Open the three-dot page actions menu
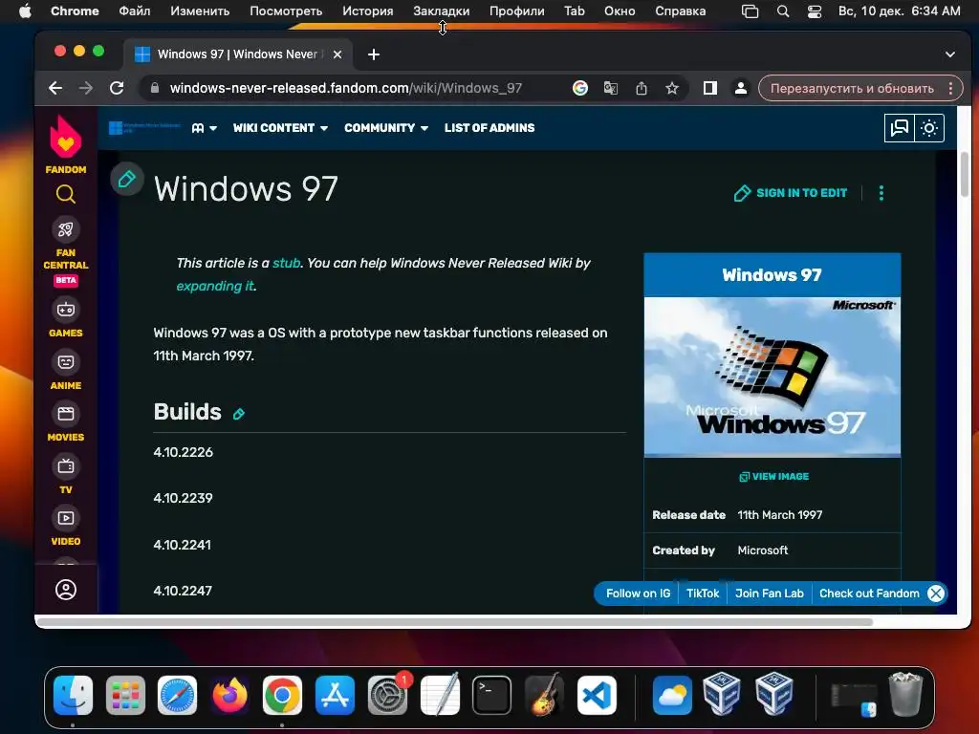Image resolution: width=979 pixels, height=734 pixels. tap(881, 193)
